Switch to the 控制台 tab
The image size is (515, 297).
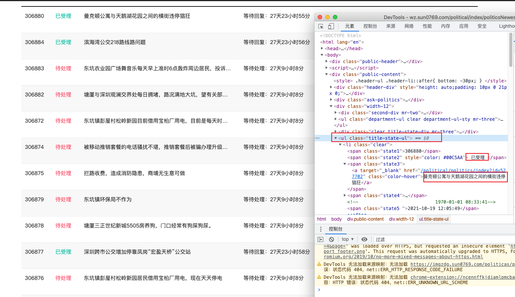(370, 26)
